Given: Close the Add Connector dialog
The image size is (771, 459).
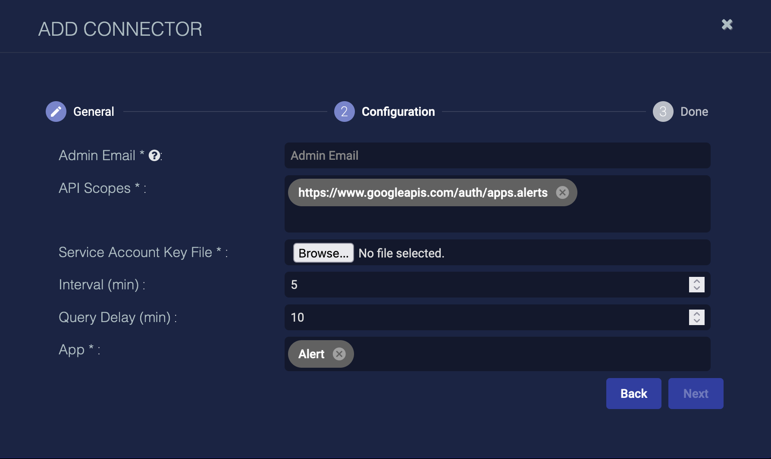Looking at the screenshot, I should click(x=727, y=25).
